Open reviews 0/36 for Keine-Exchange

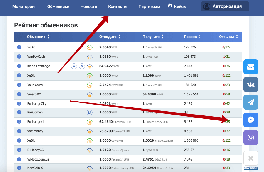point(226,66)
